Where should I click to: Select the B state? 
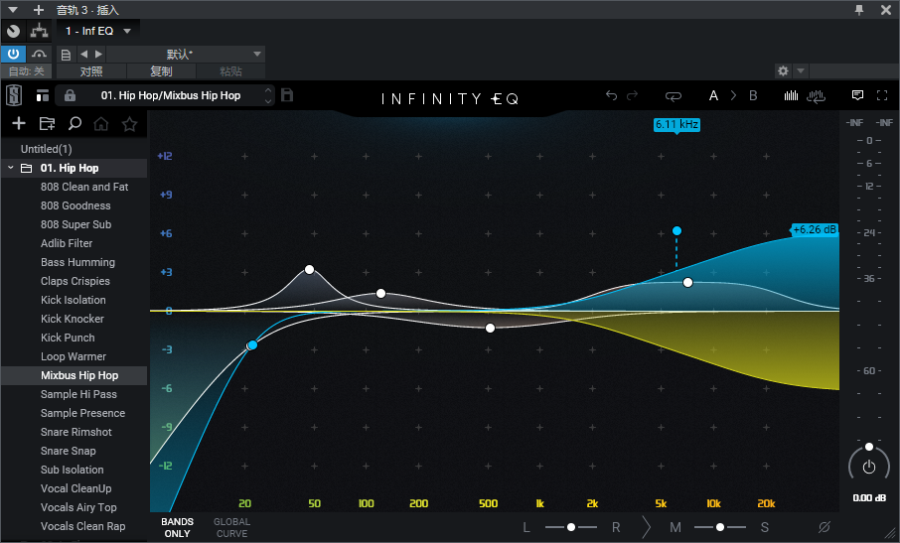tap(753, 95)
